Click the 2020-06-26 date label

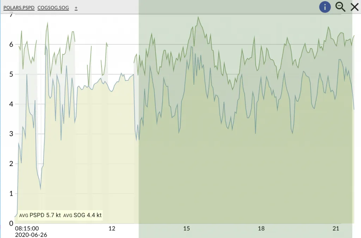point(31,234)
